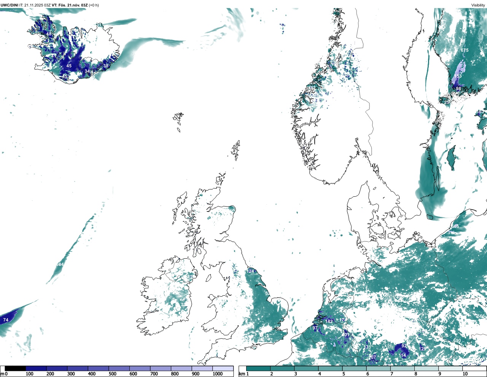Screen dimensions: 487x377
Task: Click the '700' tick on the metre legend
Action: (154, 374)
